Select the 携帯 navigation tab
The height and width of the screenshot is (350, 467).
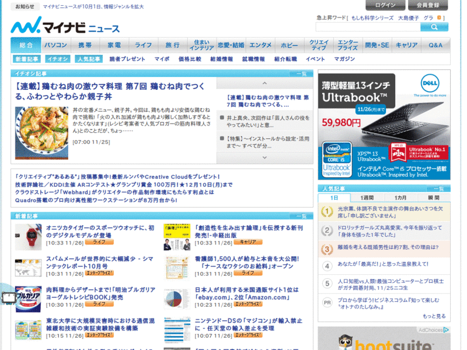85,45
